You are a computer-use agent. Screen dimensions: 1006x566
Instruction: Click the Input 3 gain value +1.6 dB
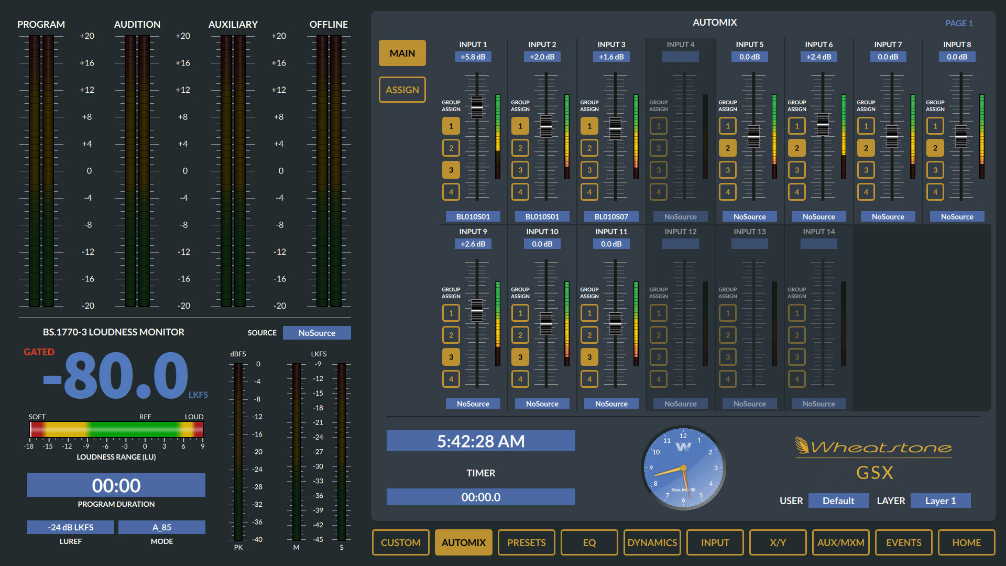point(611,57)
